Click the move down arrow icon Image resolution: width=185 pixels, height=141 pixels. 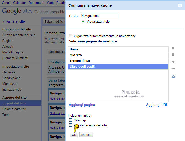tap(173, 55)
